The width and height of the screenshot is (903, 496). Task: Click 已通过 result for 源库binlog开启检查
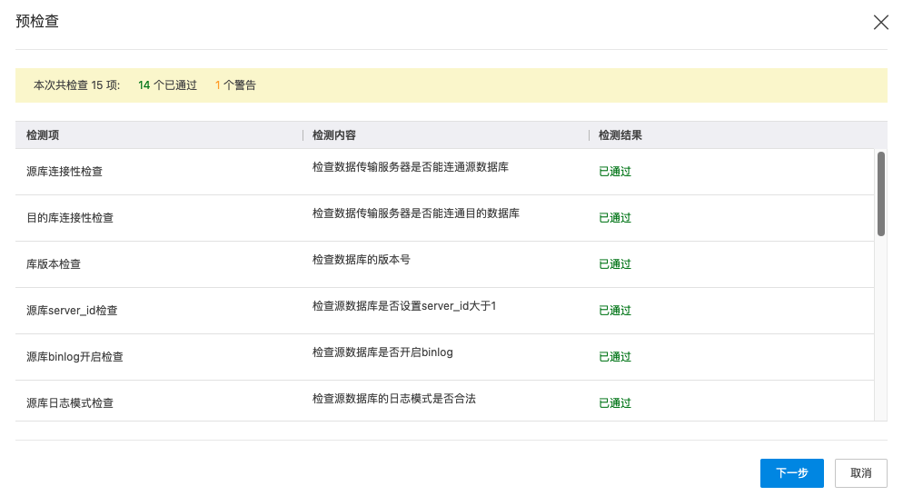615,357
